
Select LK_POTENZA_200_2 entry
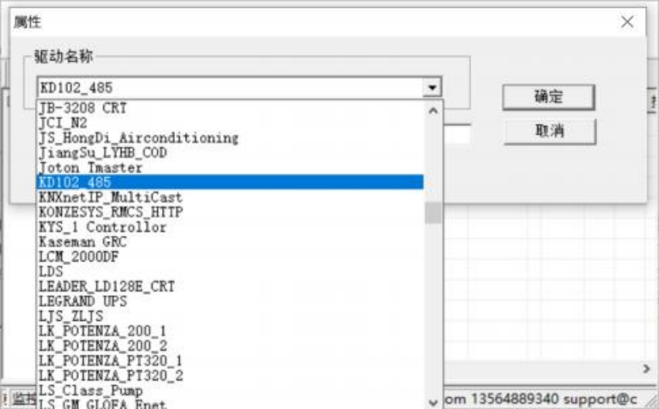click(230, 346)
